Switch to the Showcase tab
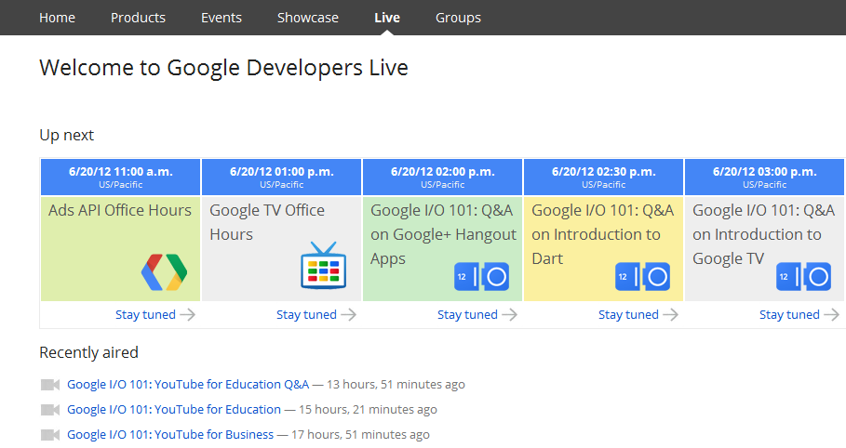 coord(307,18)
